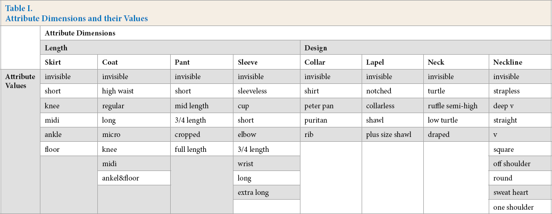Image resolution: width=552 pixels, height=214 pixels.
Task: Click the Design group header
Action: point(425,47)
